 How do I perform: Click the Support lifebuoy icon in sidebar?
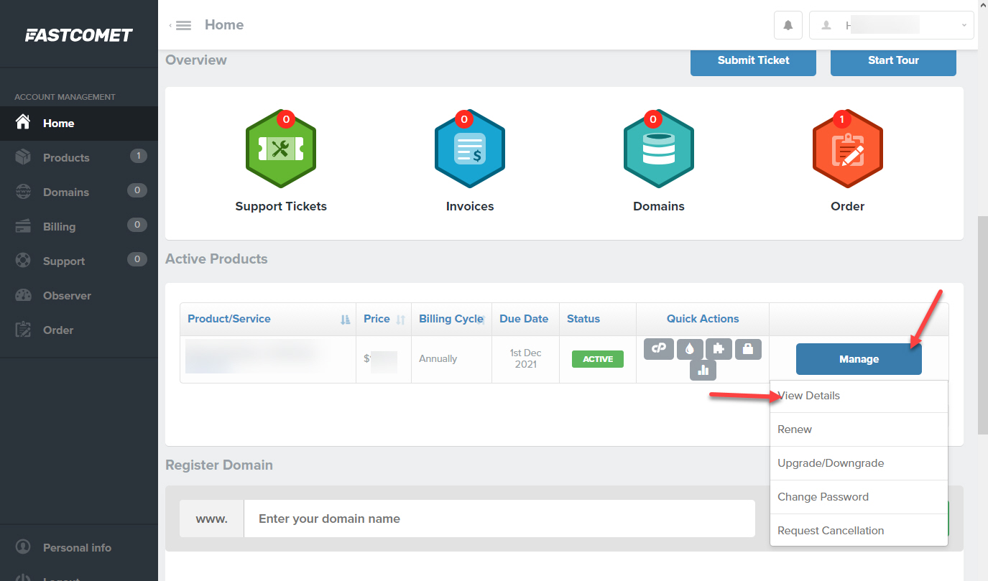tap(23, 261)
